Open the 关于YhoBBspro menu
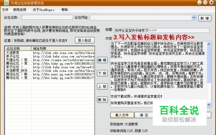The image size is (216, 135). click(44, 10)
